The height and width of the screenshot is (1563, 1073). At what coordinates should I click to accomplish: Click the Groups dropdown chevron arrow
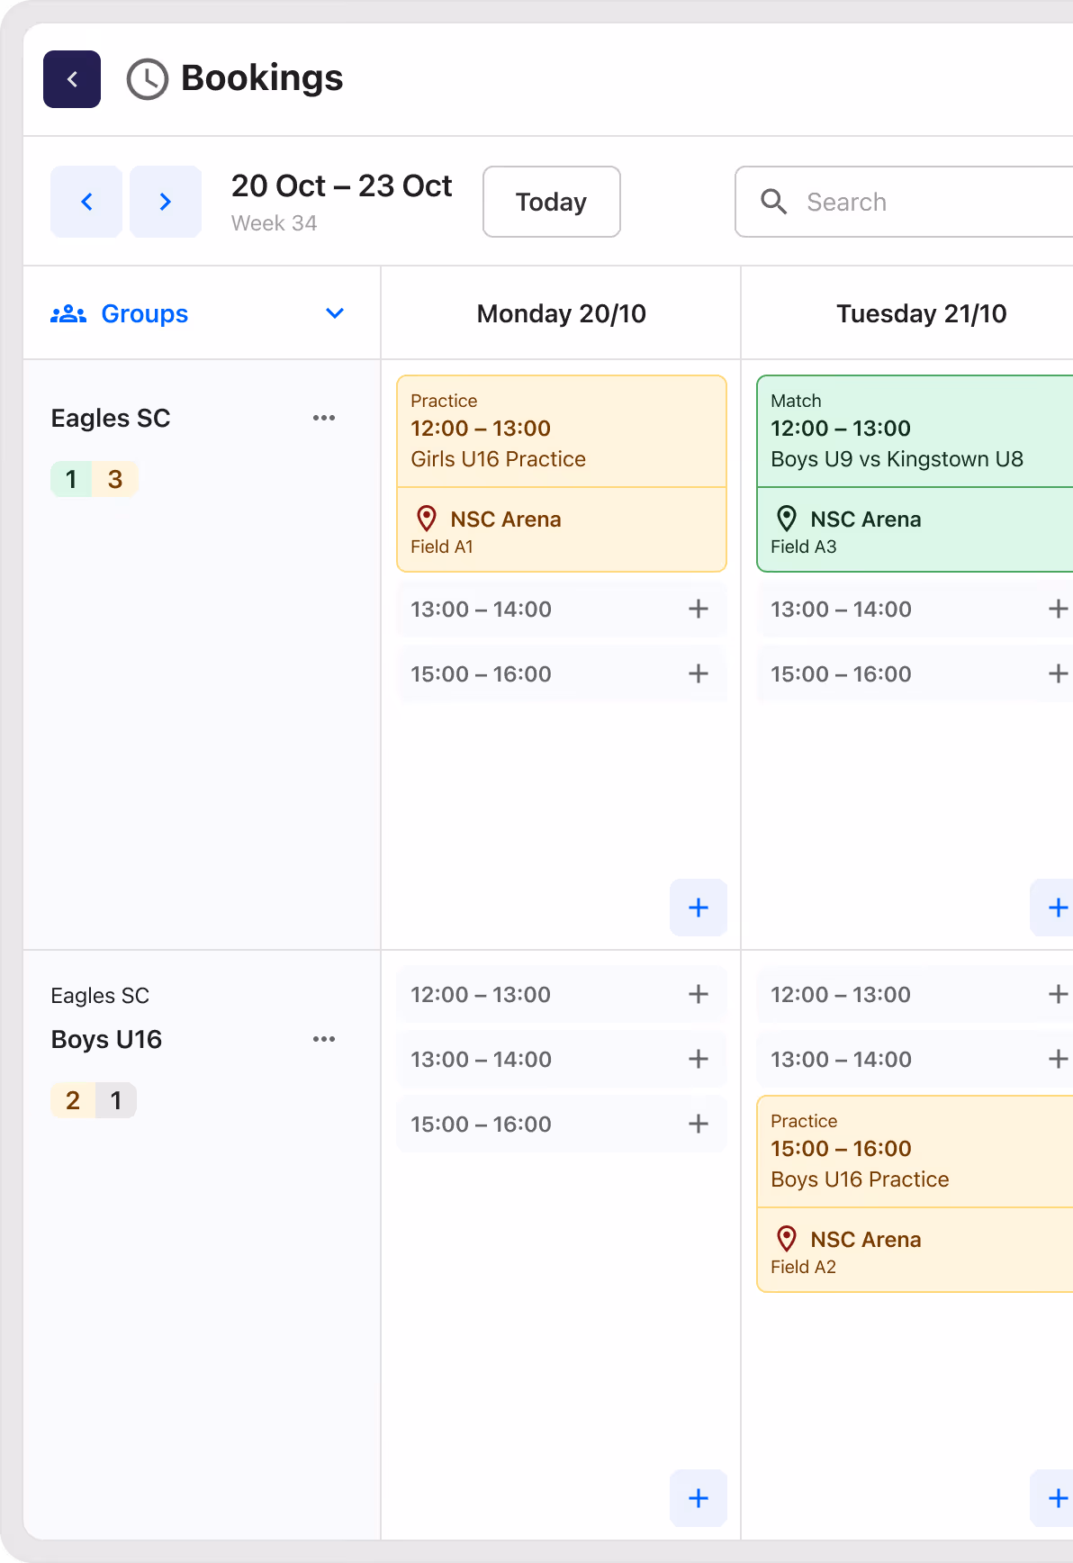pos(335,313)
